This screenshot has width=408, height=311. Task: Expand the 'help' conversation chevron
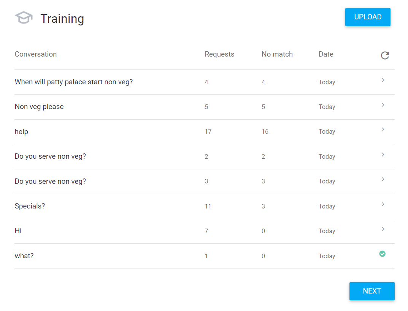tap(383, 129)
